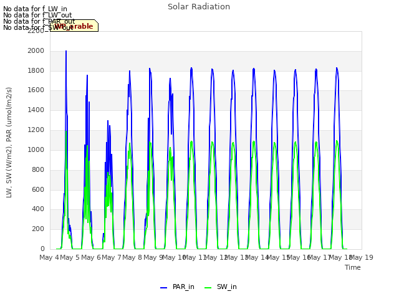Click the Solar Radiation chart title
Viewport: 399px width, 299px height.
point(199,7)
